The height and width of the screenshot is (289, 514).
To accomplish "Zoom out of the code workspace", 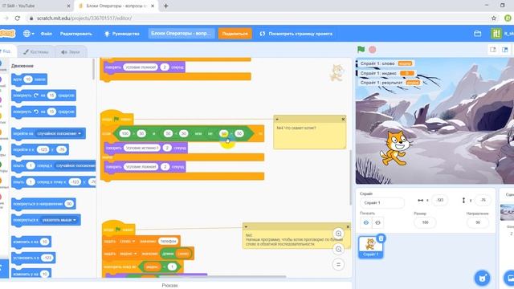I will (x=338, y=250).
